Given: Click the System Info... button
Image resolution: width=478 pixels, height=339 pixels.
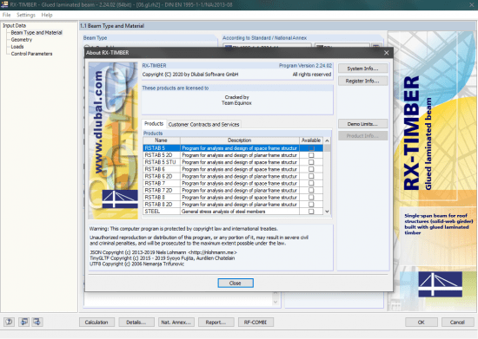Looking at the screenshot, I should click(x=362, y=68).
